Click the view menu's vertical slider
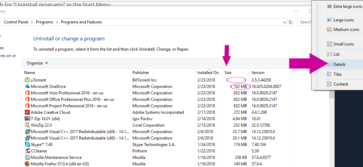 pos(318,45)
